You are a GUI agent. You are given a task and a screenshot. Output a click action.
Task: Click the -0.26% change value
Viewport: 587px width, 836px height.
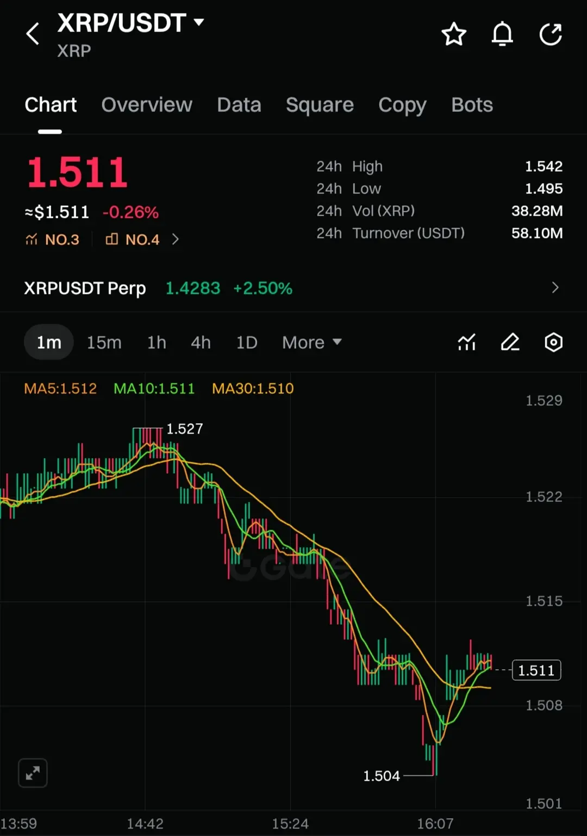click(130, 212)
